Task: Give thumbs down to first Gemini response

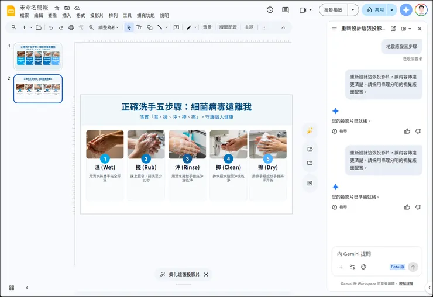Action: [418, 132]
